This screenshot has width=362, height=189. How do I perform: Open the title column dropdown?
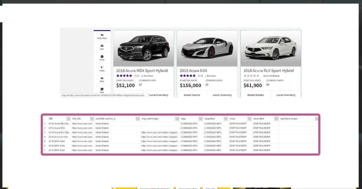click(x=68, y=119)
